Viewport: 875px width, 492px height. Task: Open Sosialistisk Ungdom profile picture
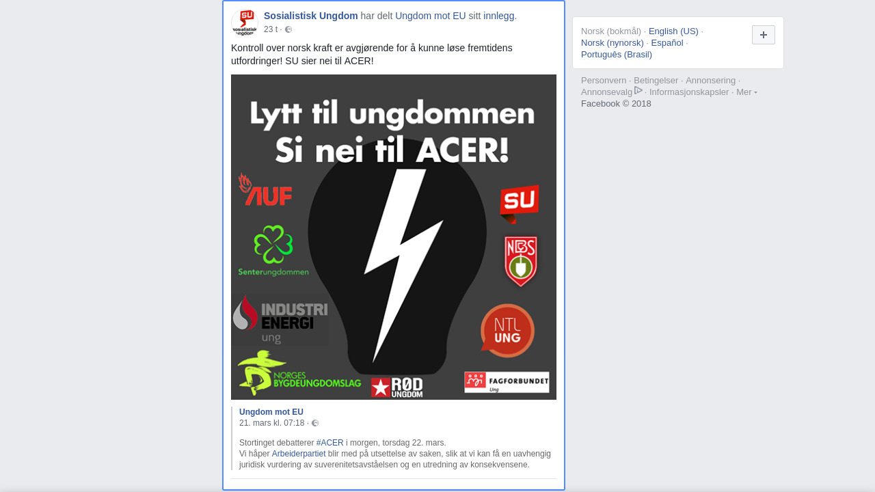245,22
